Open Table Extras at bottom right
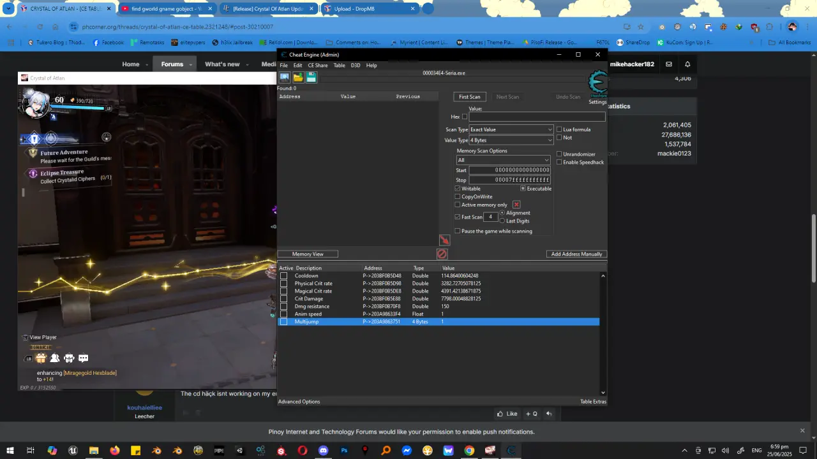This screenshot has width=817, height=459. coord(593,402)
